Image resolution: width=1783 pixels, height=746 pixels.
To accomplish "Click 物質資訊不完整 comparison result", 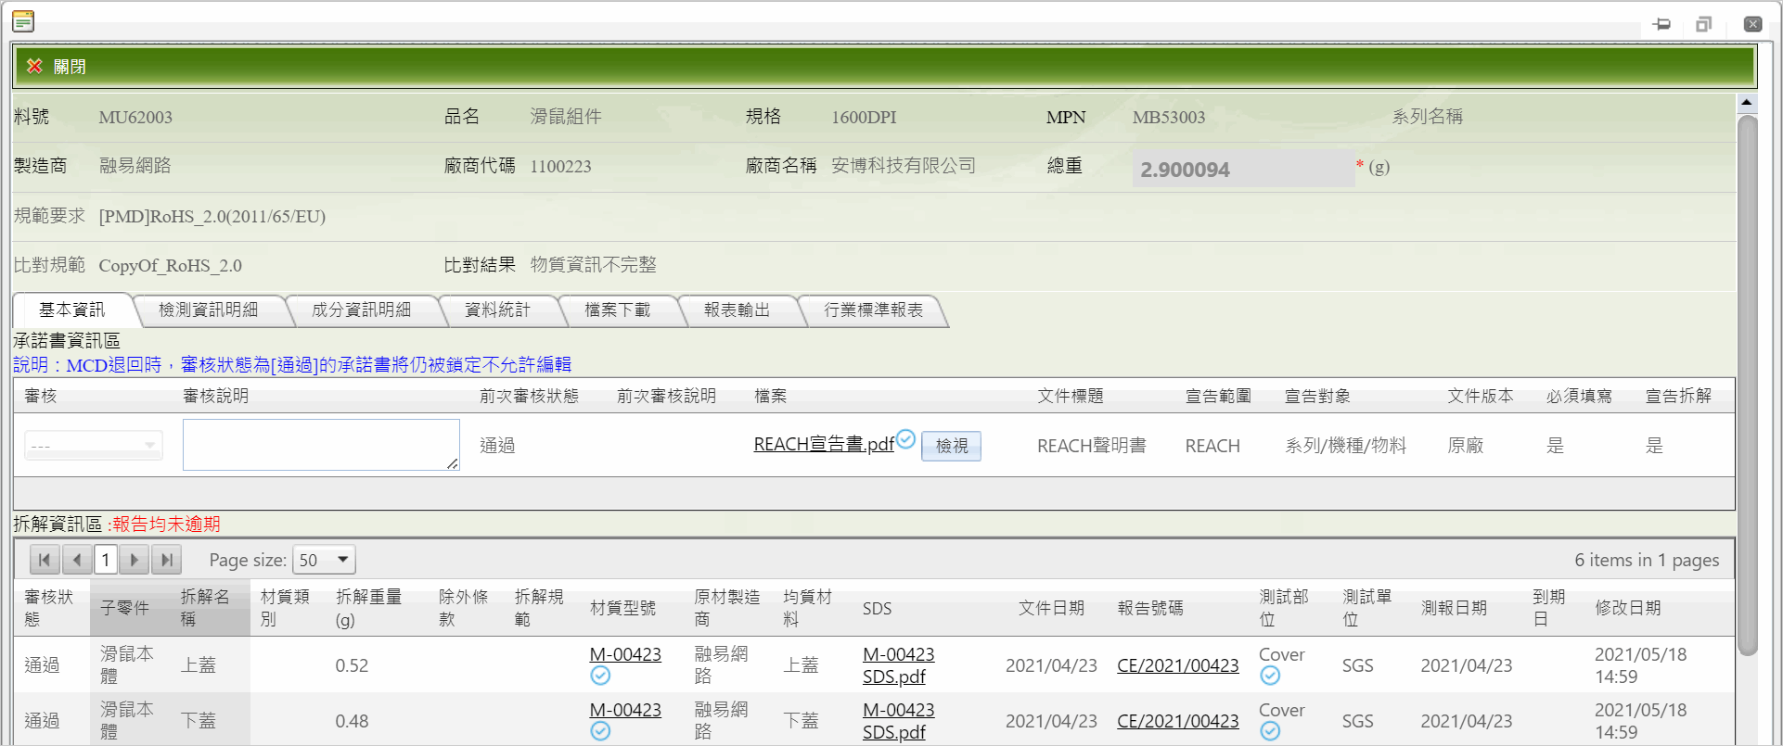I will [x=593, y=265].
